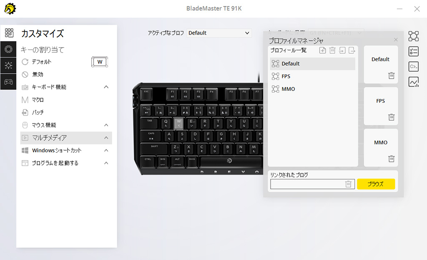427x260 pixels.
Task: Click the CAPS key on keyboard image
Action: click(x=151, y=136)
